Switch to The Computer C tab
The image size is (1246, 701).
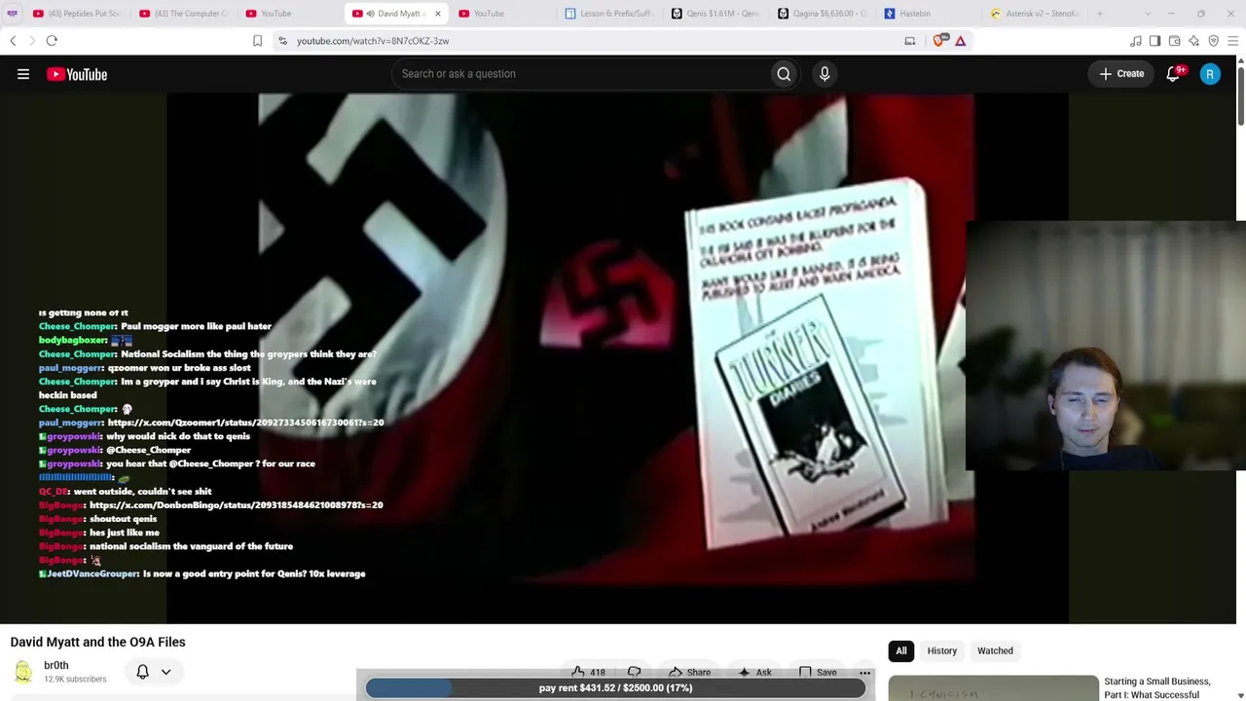pyautogui.click(x=183, y=14)
